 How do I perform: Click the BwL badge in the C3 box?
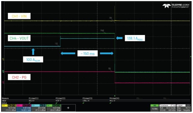pyautogui.click(x=41, y=105)
